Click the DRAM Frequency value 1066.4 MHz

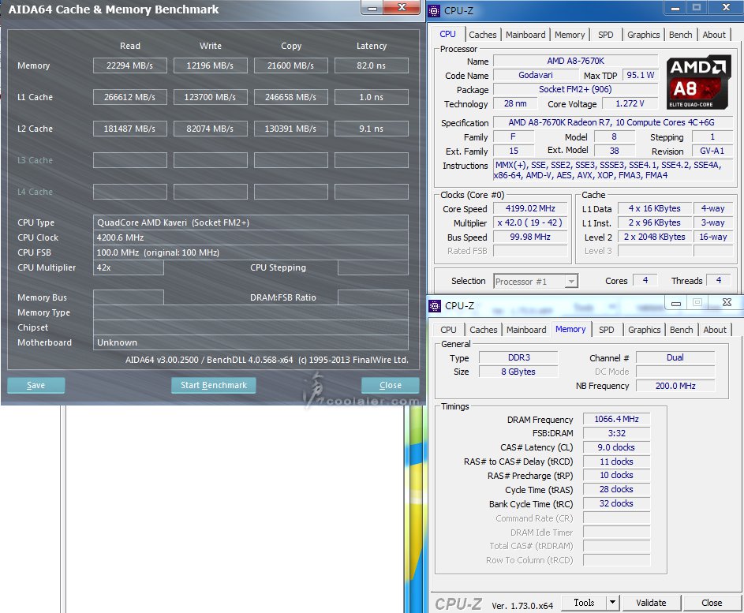[616, 419]
